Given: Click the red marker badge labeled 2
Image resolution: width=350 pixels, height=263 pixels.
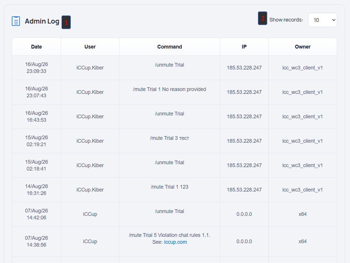Looking at the screenshot, I should 263,18.
